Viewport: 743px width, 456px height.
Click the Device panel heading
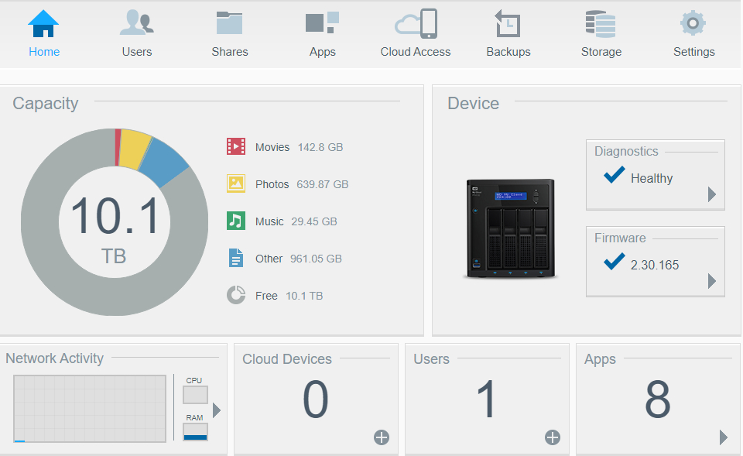(x=474, y=103)
